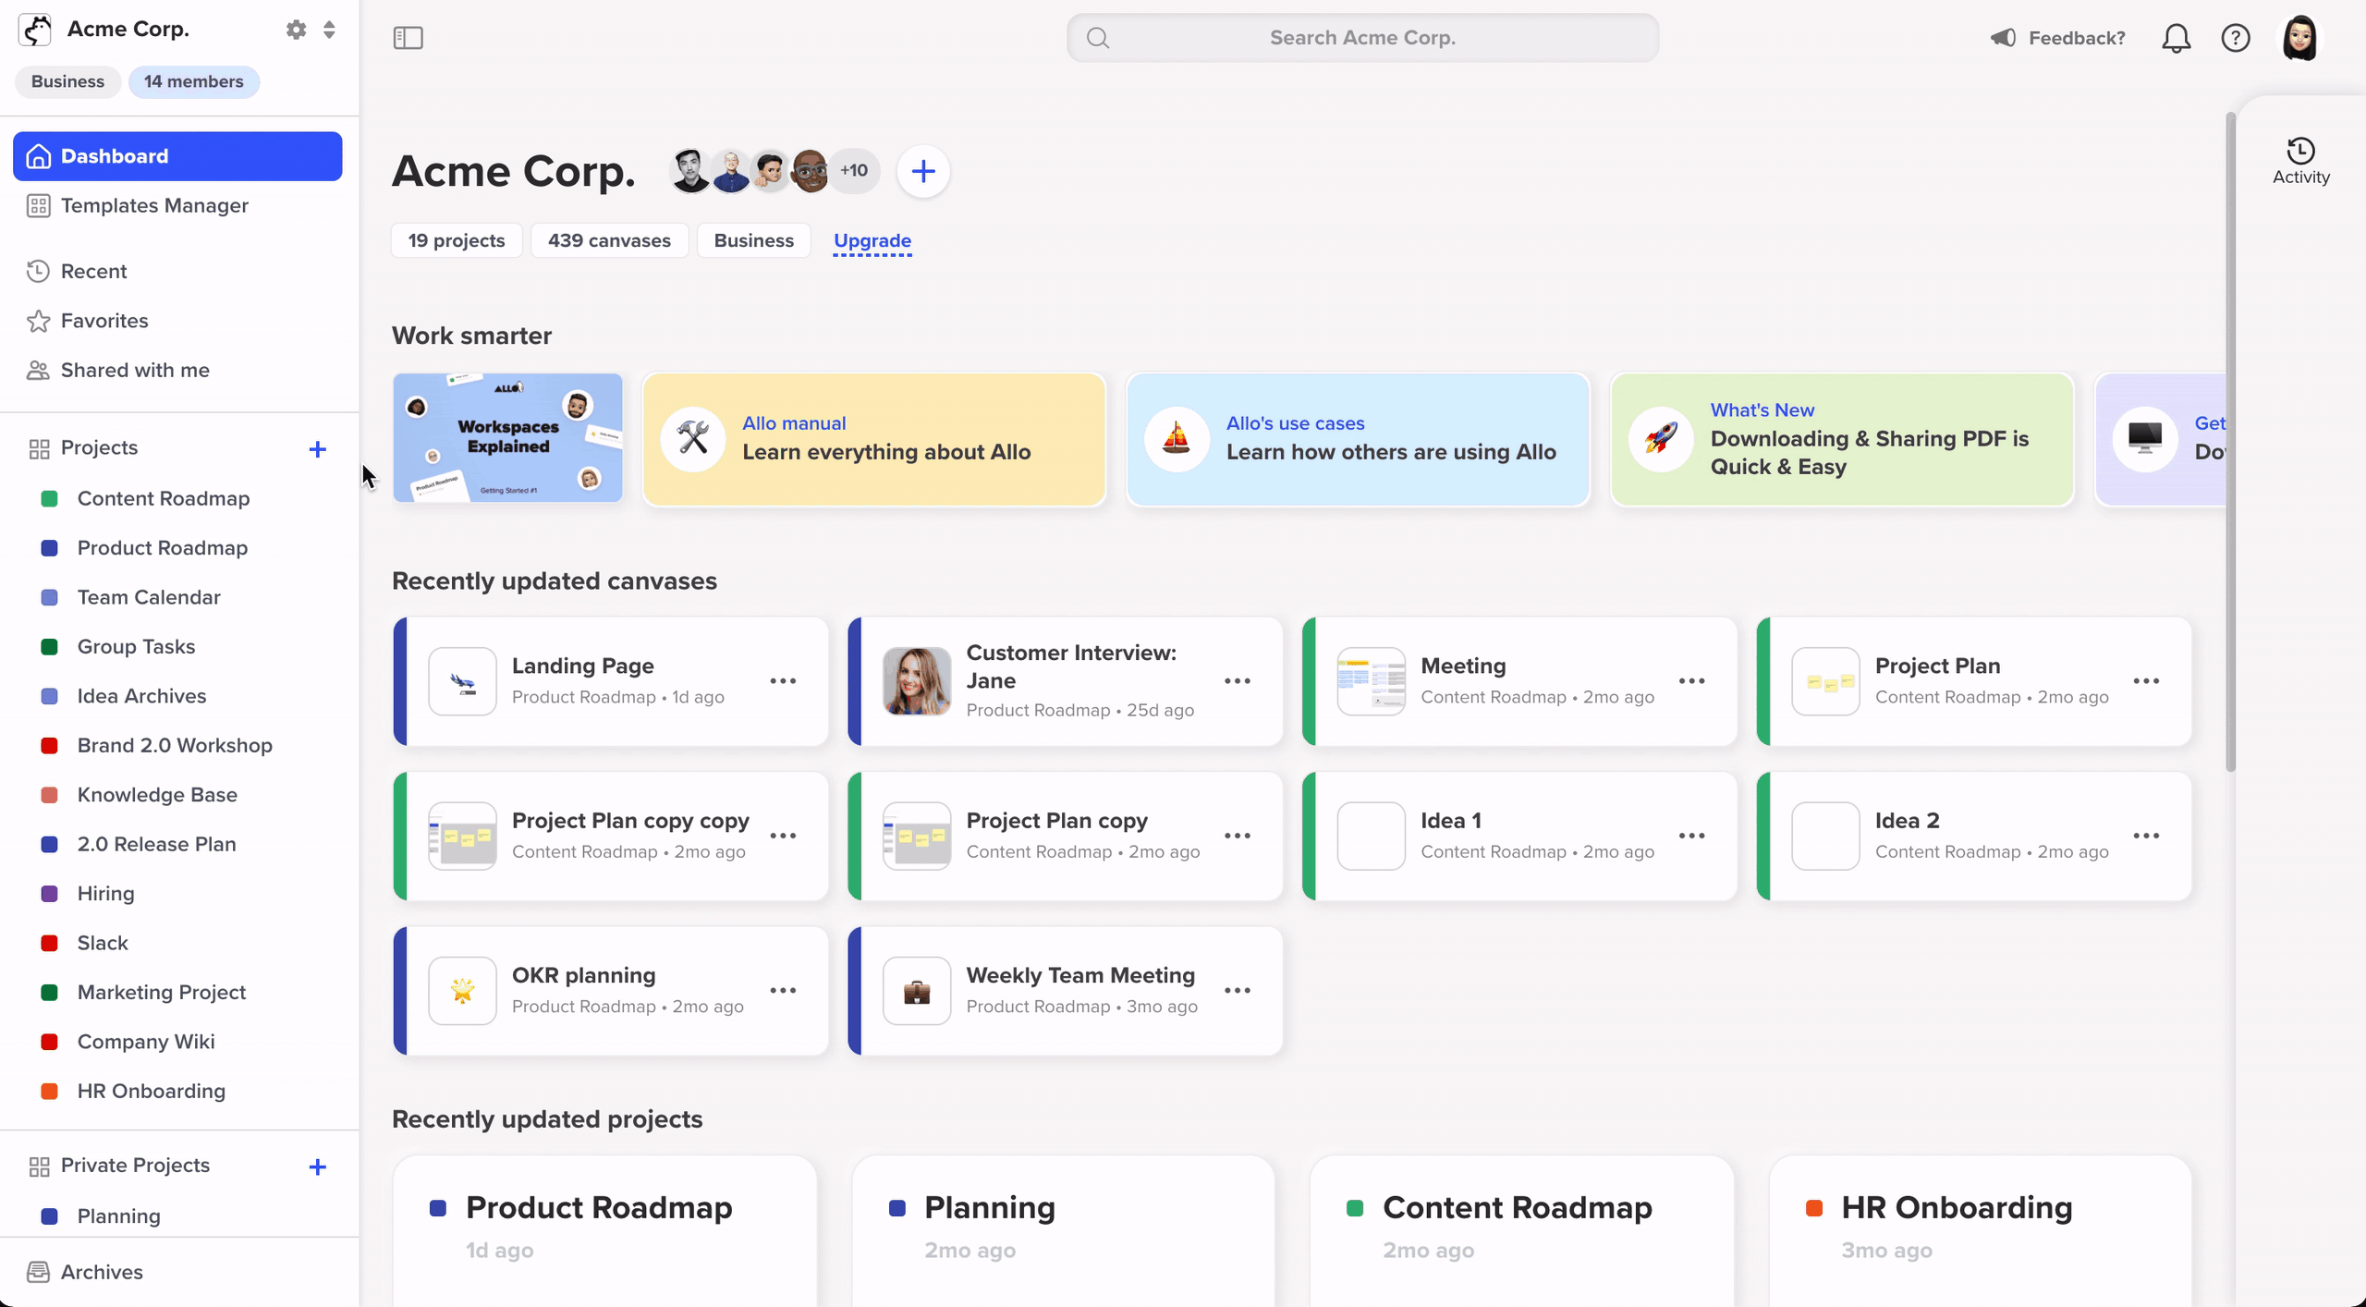Open Project Plan canvas more options
Viewport: 2366px width, 1307px height.
tap(2146, 681)
